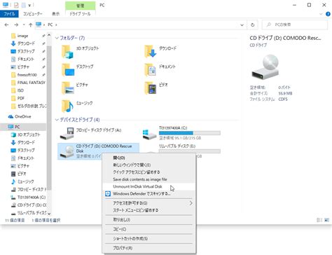Open the ドライブ ツール ribbon tab
Screen dimensions: 332x255
pos(80,14)
